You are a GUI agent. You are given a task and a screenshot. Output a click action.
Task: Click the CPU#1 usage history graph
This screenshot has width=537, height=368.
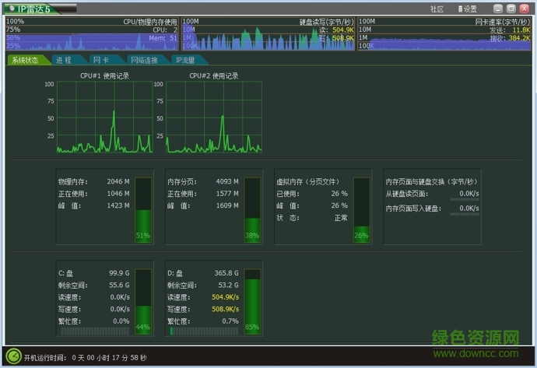coord(104,117)
